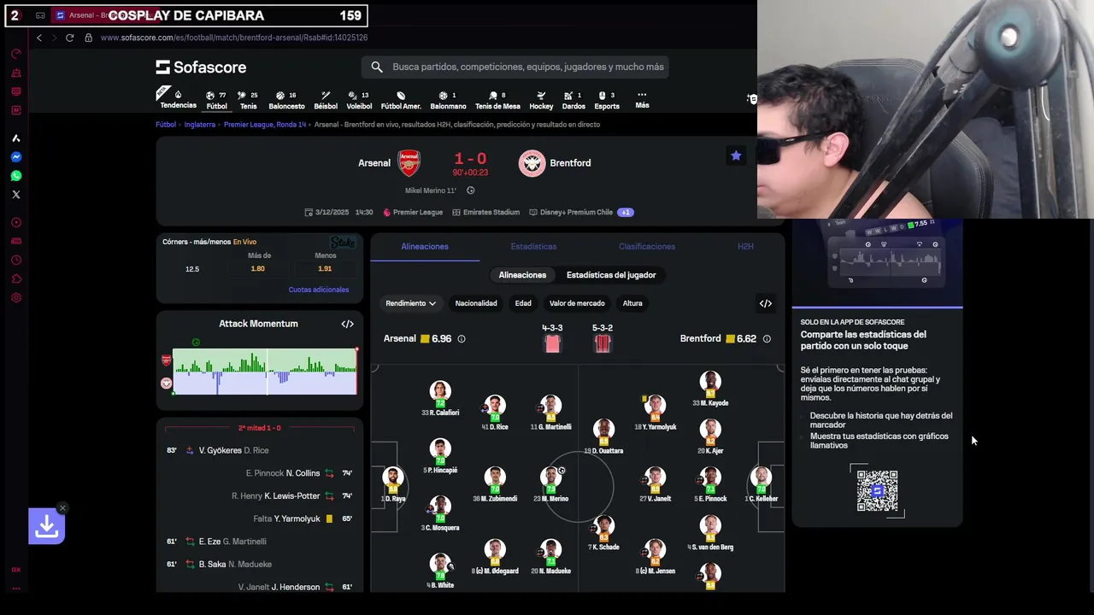Open WhatsApp in the browser sidebar
The width and height of the screenshot is (1094, 615).
tap(15, 176)
